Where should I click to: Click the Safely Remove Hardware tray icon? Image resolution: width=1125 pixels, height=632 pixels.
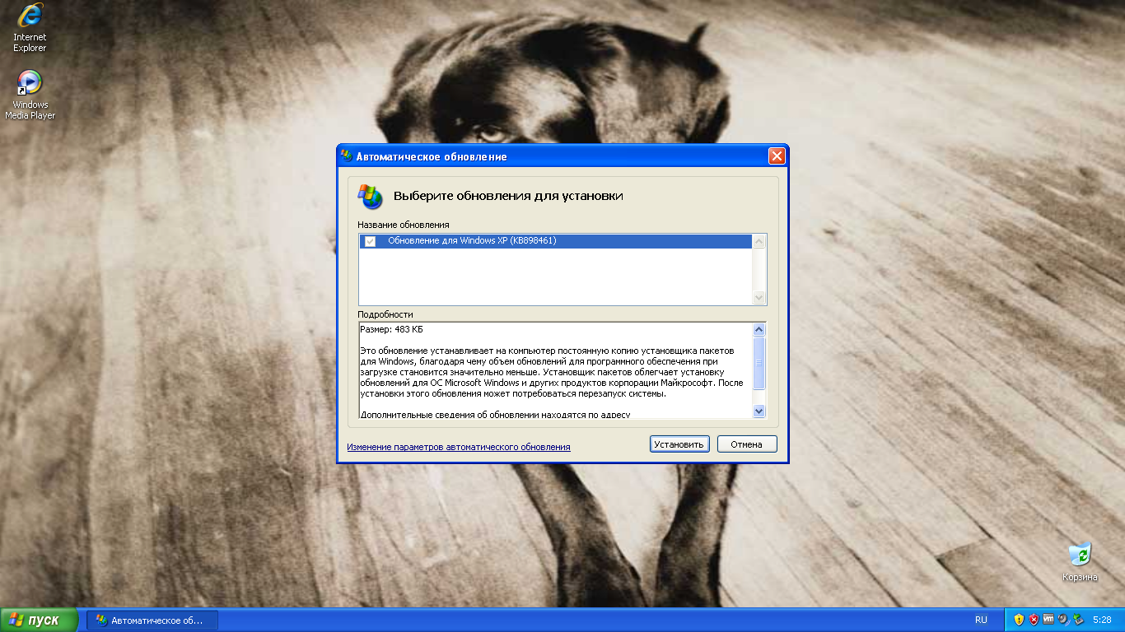[1078, 620]
